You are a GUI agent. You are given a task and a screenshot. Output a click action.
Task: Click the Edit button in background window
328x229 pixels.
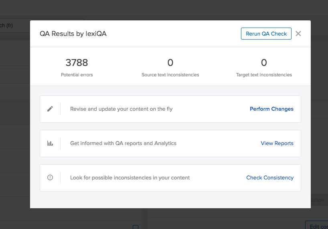pos(317,225)
